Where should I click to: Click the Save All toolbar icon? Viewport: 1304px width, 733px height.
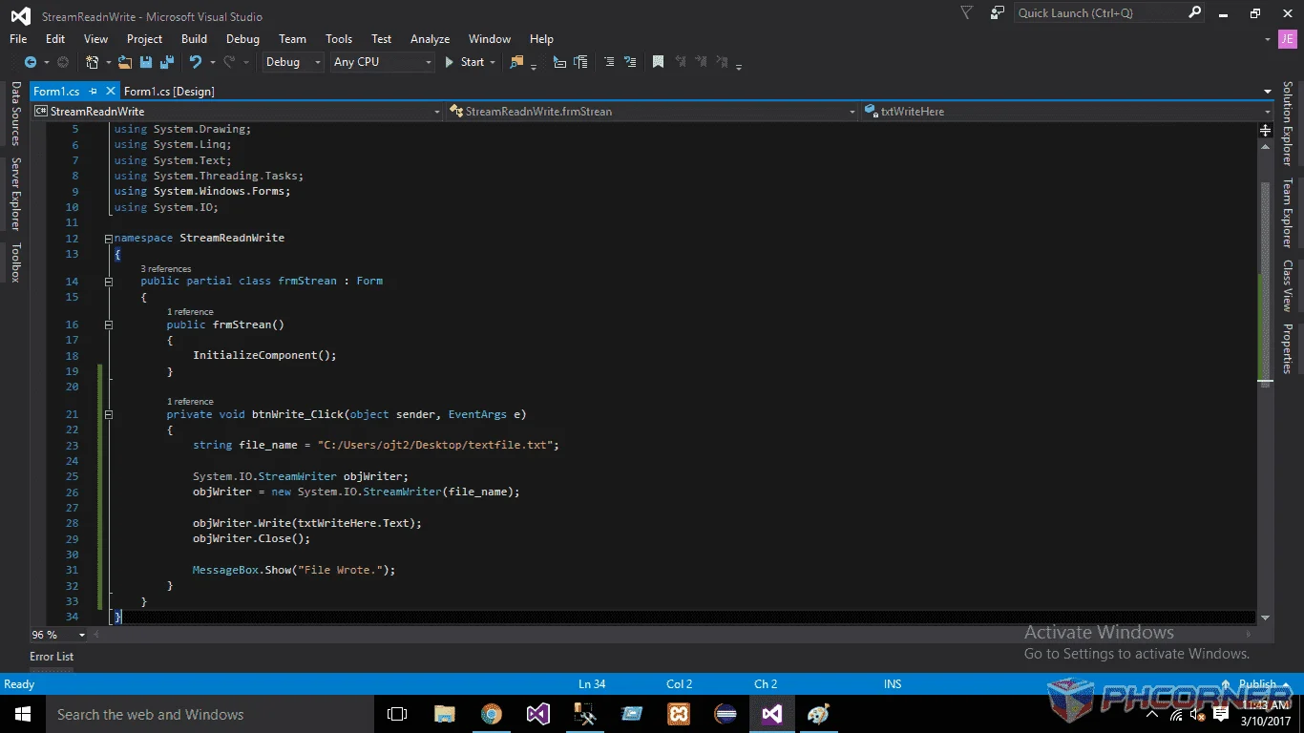[x=166, y=62]
